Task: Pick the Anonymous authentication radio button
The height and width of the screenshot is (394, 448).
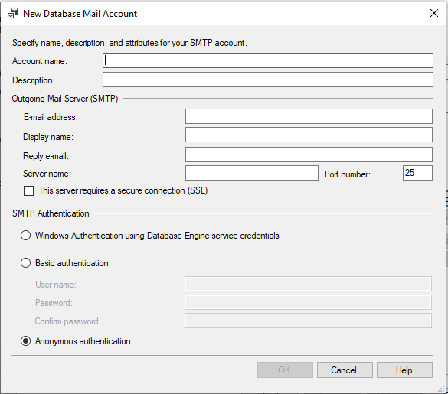Action: 26,341
